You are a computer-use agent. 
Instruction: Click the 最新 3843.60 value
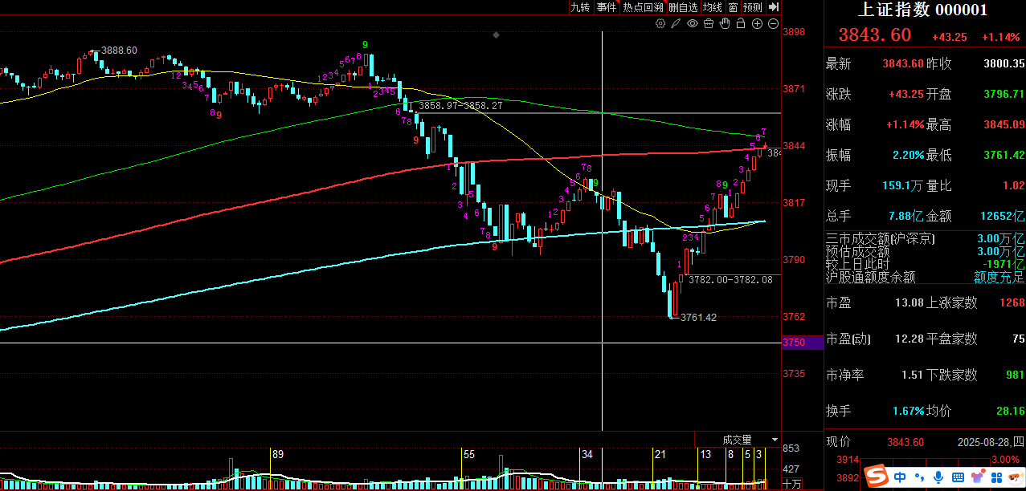tap(903, 63)
